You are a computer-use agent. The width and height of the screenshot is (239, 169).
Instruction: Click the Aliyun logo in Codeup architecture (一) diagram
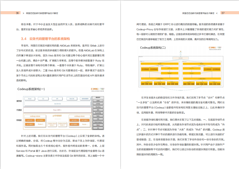(95, 89)
